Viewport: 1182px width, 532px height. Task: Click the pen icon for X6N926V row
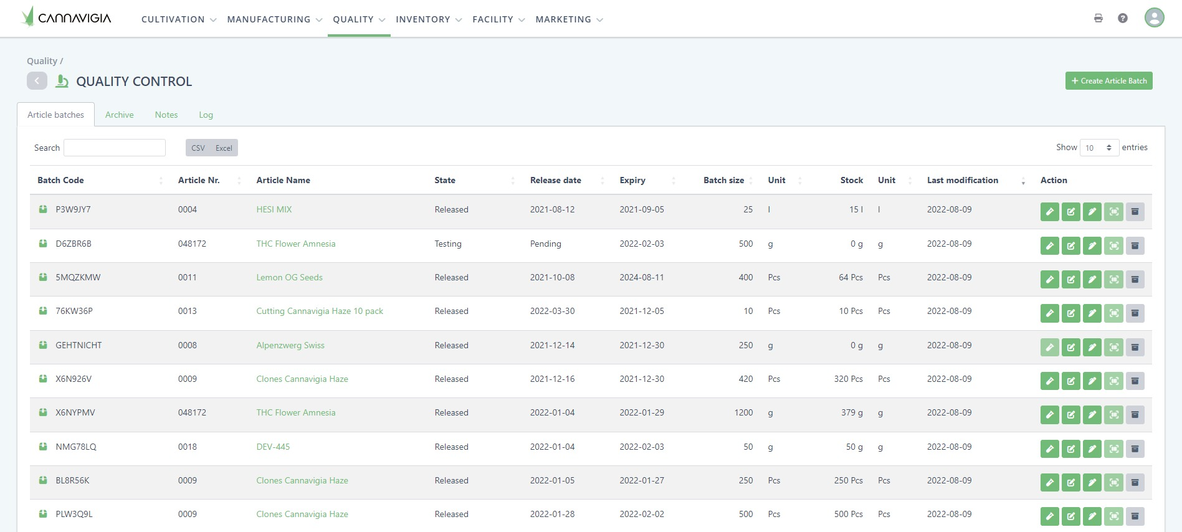tap(1092, 381)
